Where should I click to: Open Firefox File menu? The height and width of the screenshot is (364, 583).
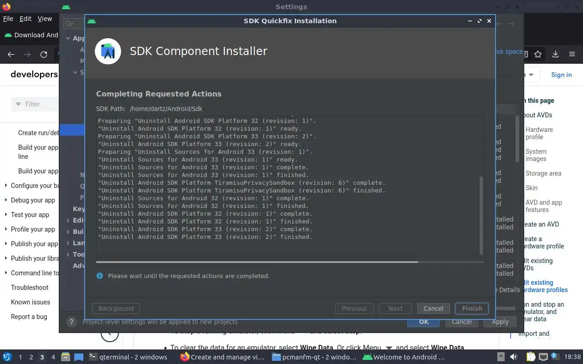pyautogui.click(x=8, y=19)
